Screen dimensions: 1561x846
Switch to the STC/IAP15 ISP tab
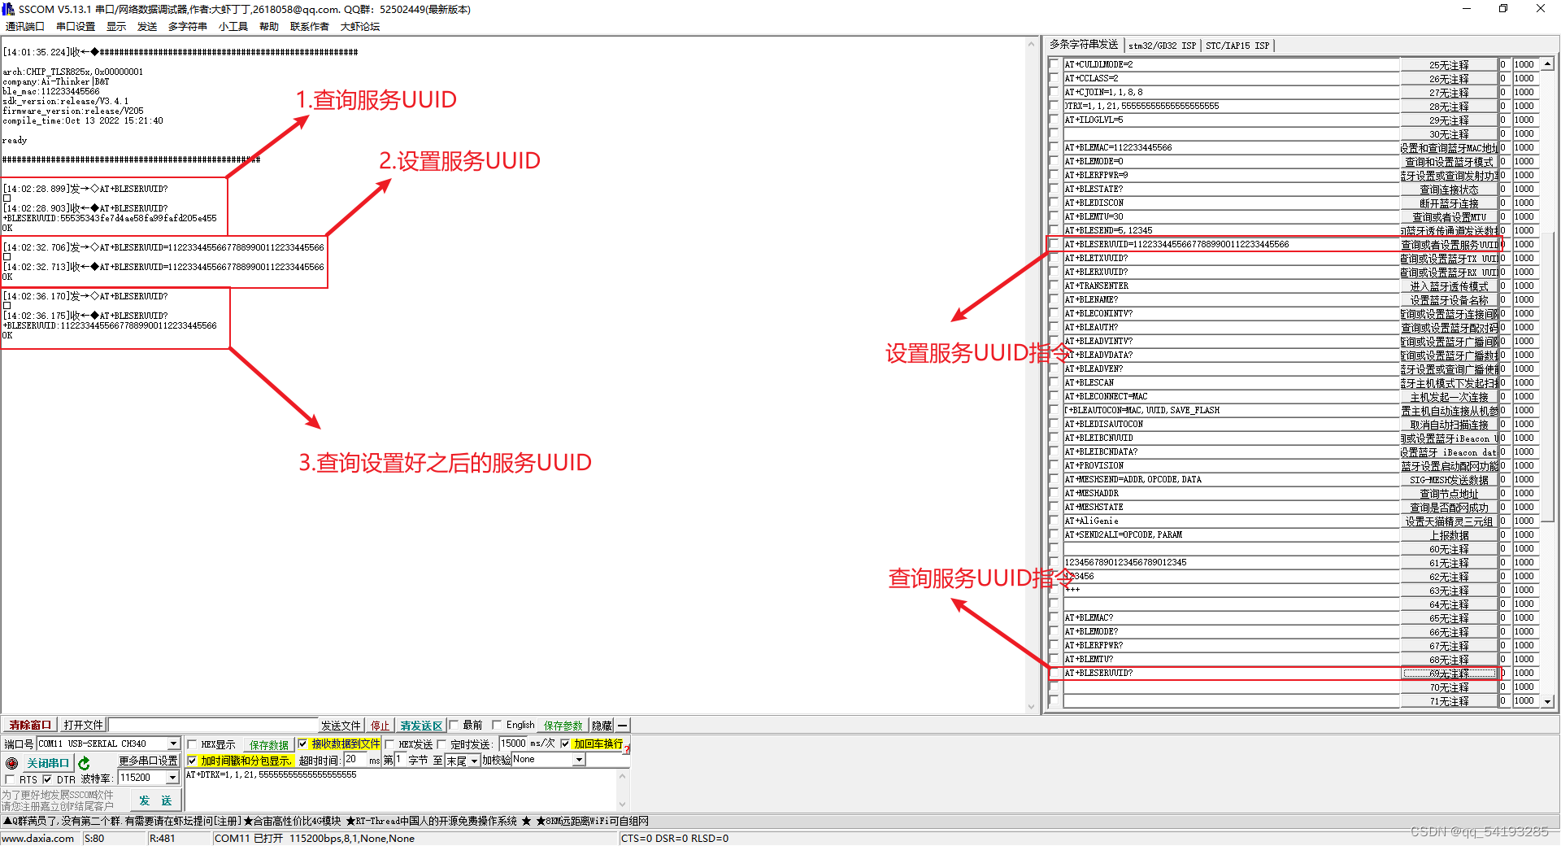(x=1237, y=46)
